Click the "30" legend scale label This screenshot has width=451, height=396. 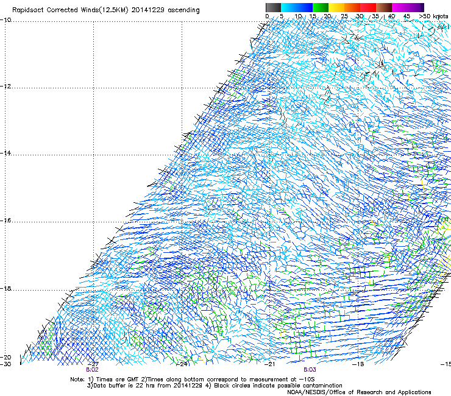pos(360,16)
